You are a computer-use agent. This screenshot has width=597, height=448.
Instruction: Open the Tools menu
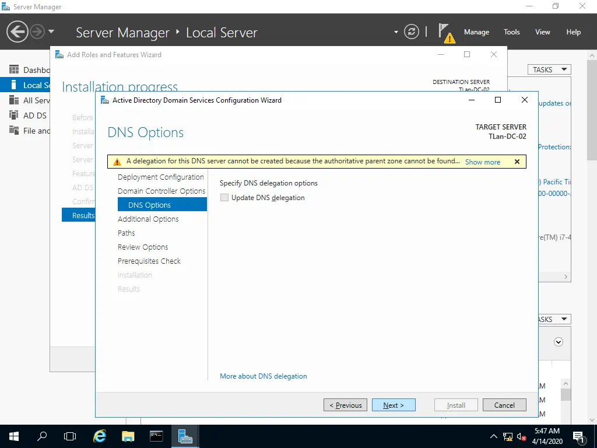coord(511,32)
